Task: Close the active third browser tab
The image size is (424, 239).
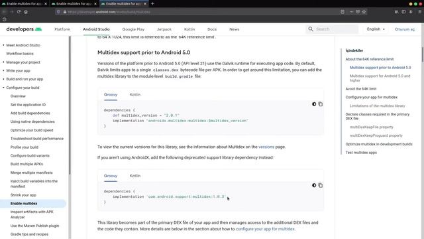Action: click(x=145, y=4)
